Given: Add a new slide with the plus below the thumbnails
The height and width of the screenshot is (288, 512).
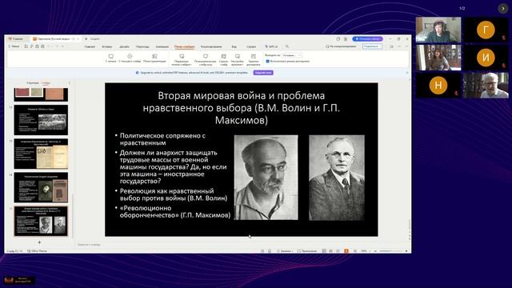Looking at the screenshot, I should click(39, 242).
